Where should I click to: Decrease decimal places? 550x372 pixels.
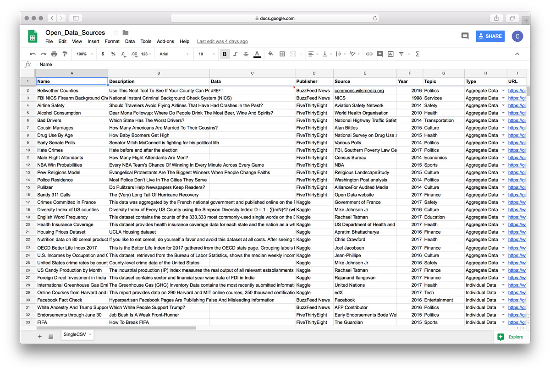[x=123, y=54]
